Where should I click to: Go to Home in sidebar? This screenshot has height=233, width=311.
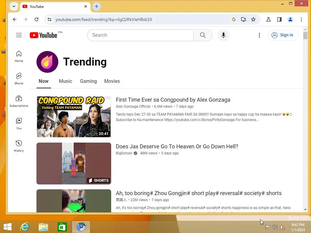[19, 56]
